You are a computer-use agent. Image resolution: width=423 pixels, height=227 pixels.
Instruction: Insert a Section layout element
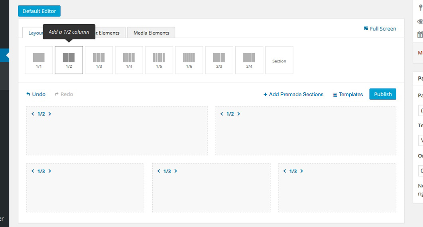tap(279, 60)
